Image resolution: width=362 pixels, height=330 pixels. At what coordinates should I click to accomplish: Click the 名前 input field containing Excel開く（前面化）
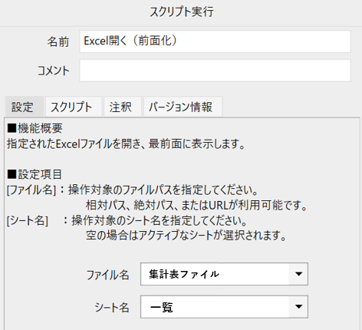coord(215,41)
